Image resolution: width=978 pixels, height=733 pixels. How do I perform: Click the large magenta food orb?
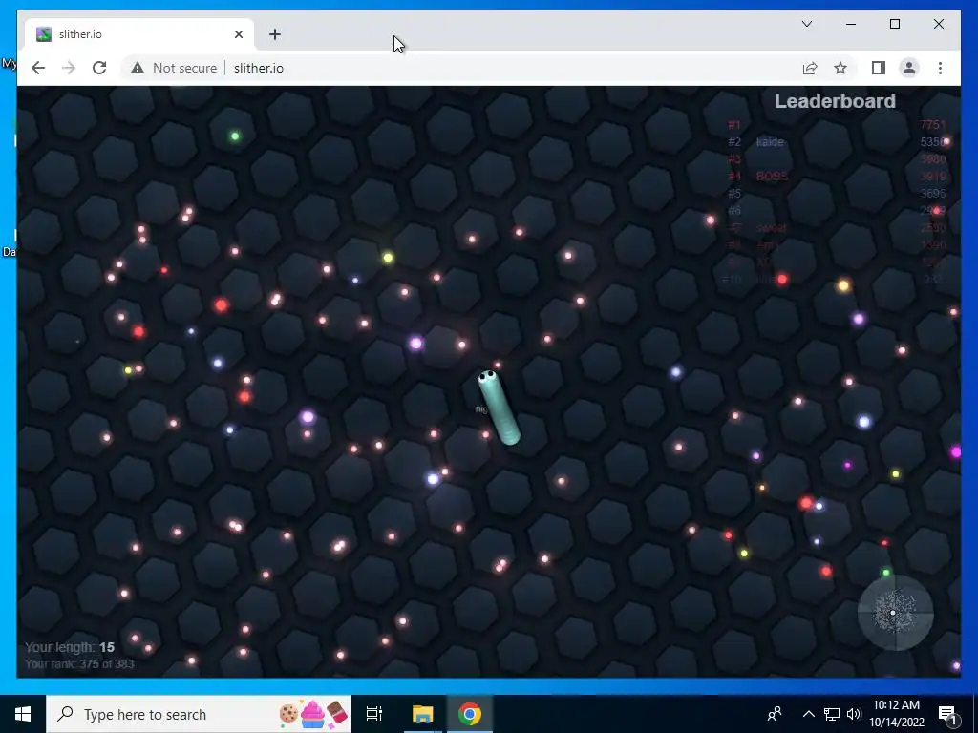pyautogui.click(x=956, y=451)
